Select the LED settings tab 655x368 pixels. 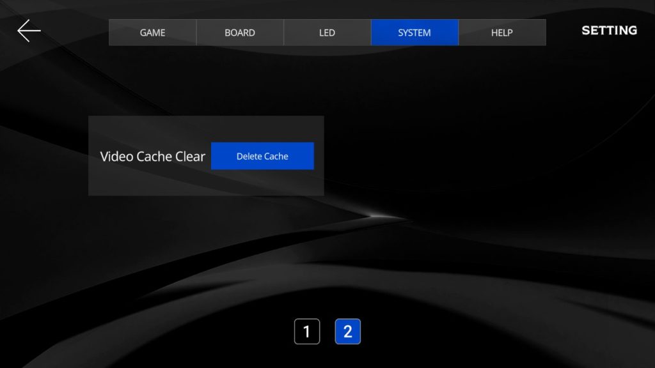click(x=327, y=33)
